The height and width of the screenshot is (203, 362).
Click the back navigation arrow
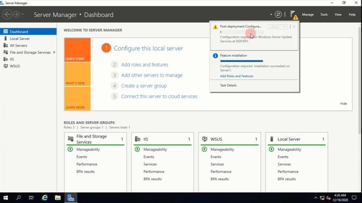tap(7, 15)
